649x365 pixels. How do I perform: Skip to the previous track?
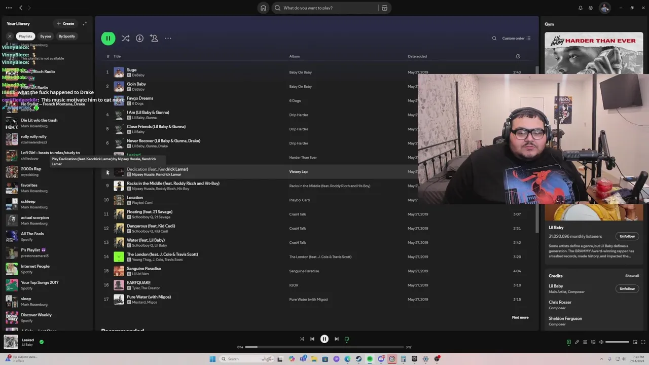pyautogui.click(x=312, y=339)
